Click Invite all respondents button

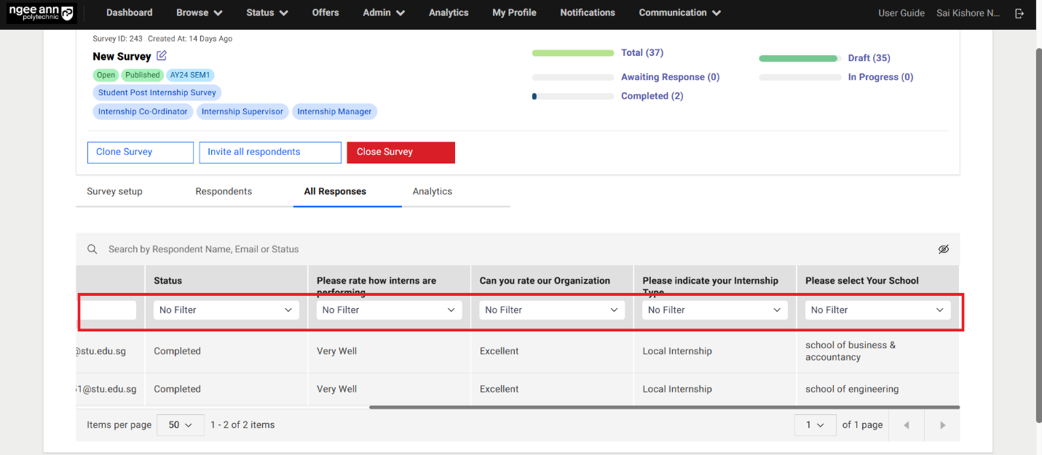pos(270,153)
